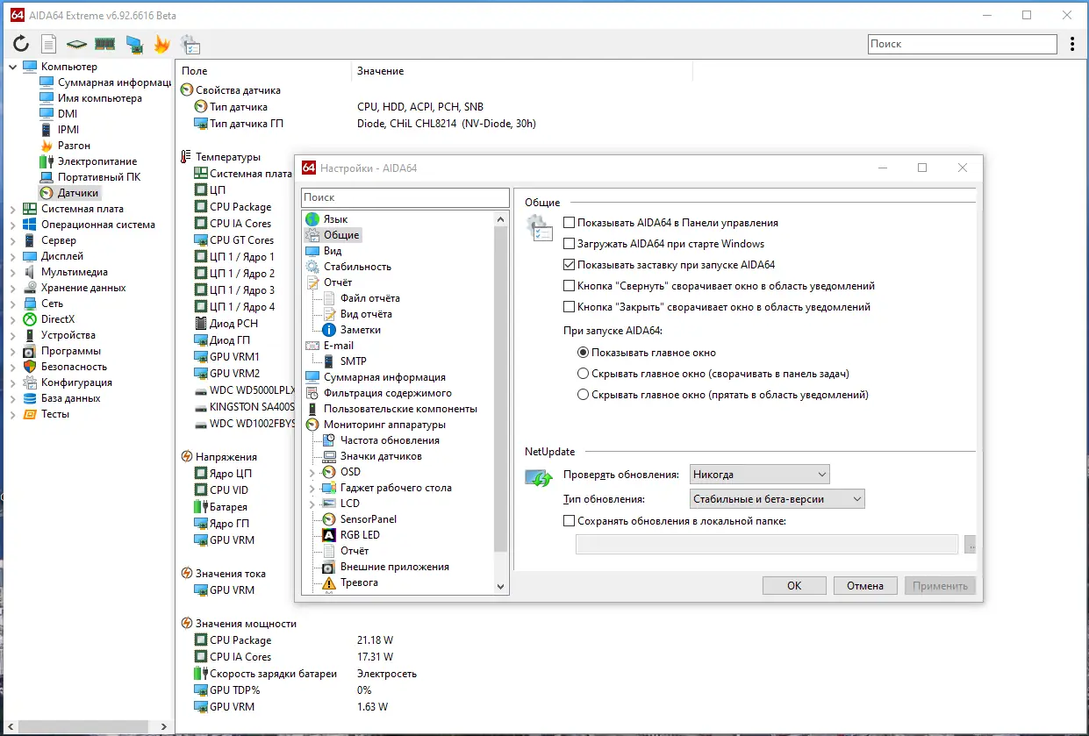The width and height of the screenshot is (1089, 736).
Task: Open Файл отчёта settings page
Action: tap(370, 298)
